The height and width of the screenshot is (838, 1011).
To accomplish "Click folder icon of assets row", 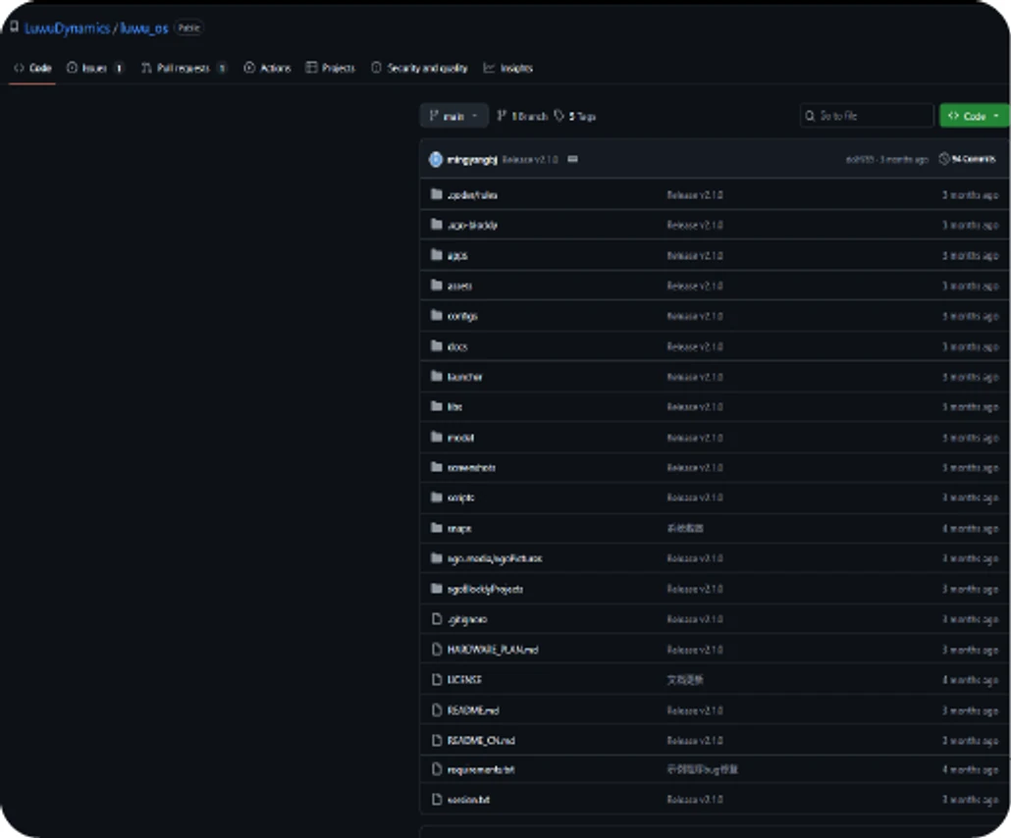I will 437,285.
